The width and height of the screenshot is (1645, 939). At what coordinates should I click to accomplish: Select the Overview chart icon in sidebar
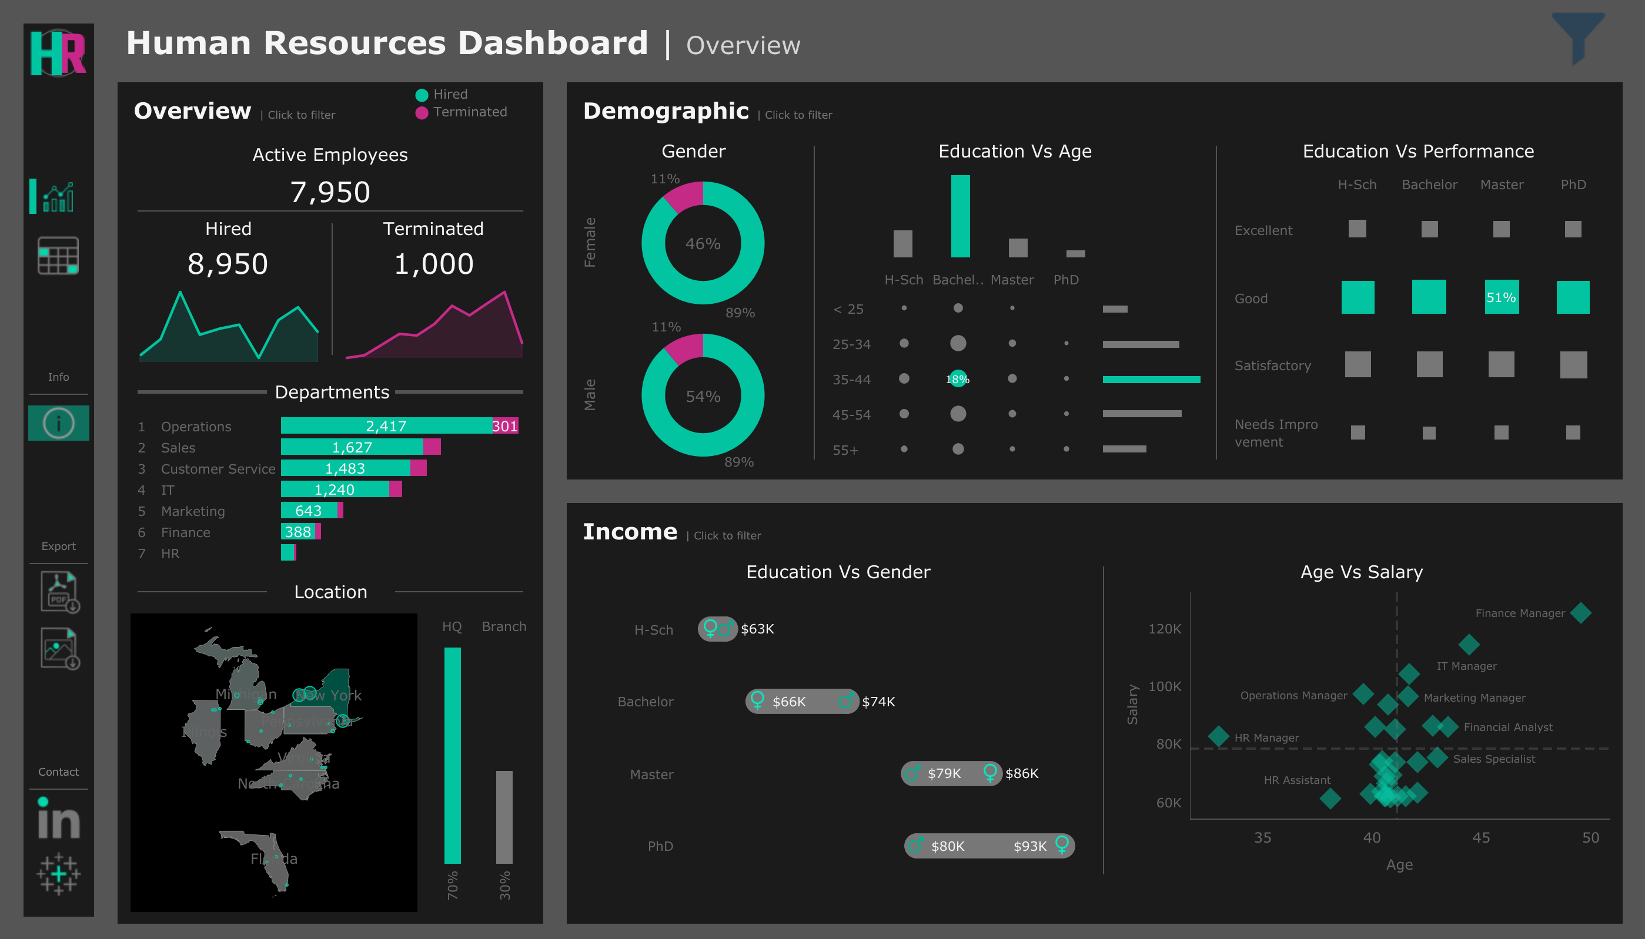click(x=58, y=196)
